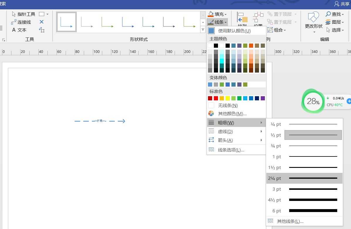351x229 pixels.
Task: Expand the shape styles gallery
Action: 203,29
